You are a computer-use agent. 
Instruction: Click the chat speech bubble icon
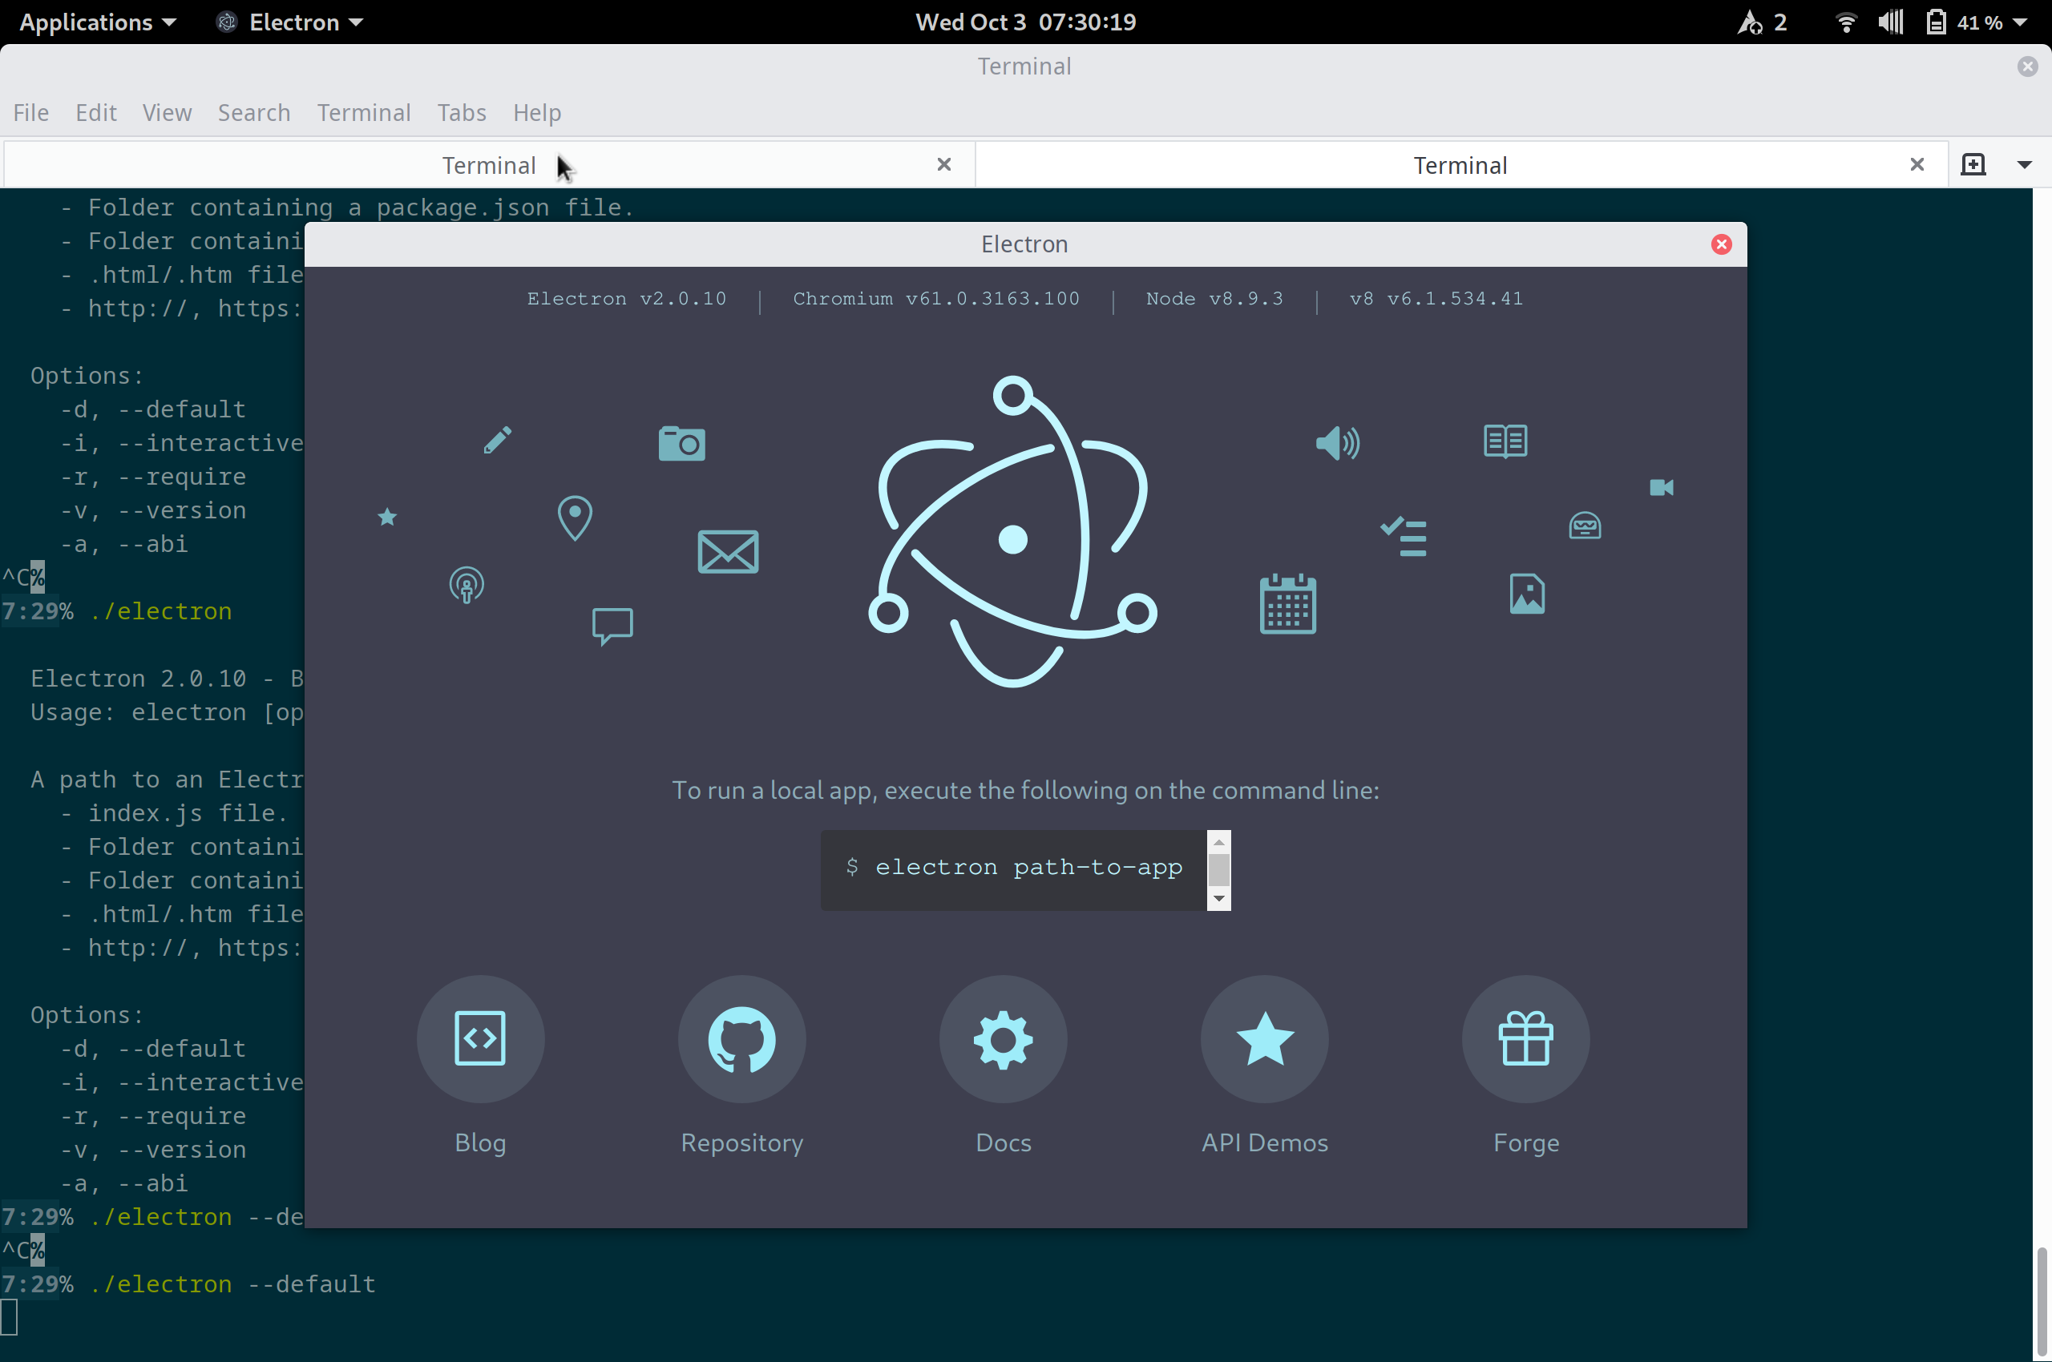[612, 626]
